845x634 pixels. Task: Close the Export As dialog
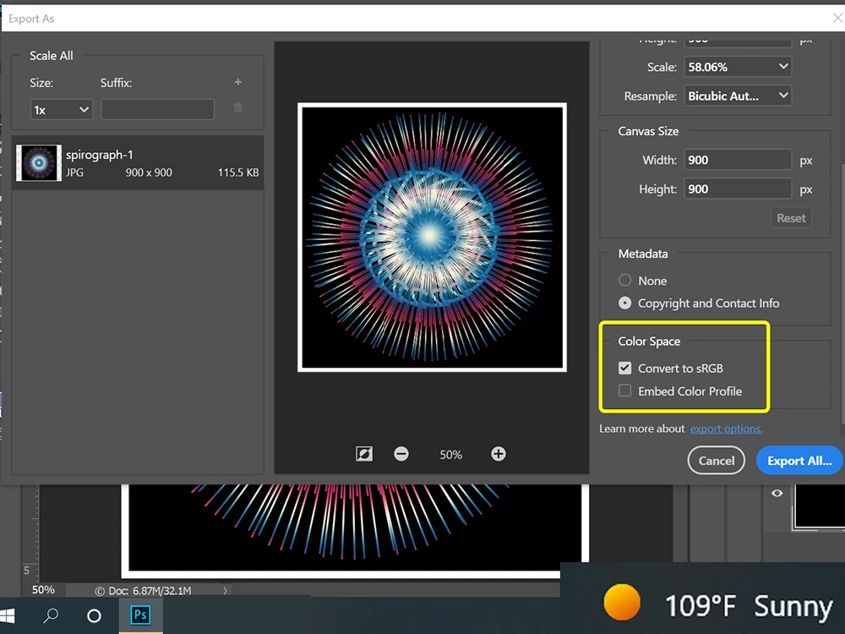click(x=837, y=19)
